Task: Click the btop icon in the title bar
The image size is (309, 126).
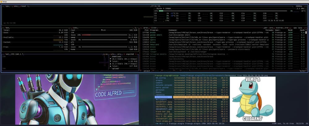Action: click(x=2, y=2)
